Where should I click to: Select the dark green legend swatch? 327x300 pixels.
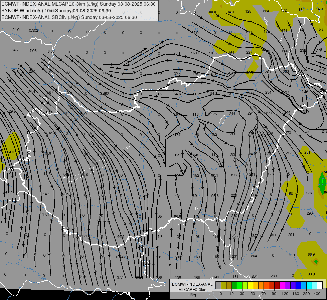(x=234, y=285)
